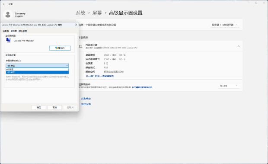Close the Settings window
Image resolution: width=268 pixels, height=164 pixels.
264,3
